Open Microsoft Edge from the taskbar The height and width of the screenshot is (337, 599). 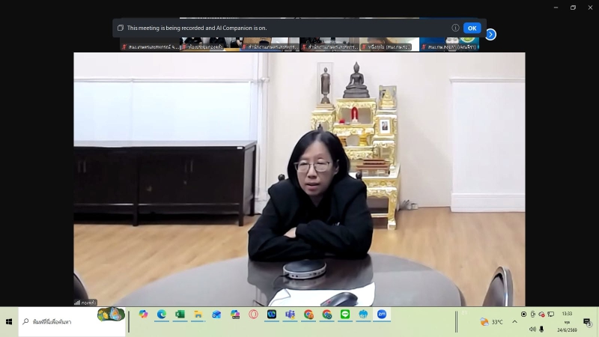(x=162, y=315)
